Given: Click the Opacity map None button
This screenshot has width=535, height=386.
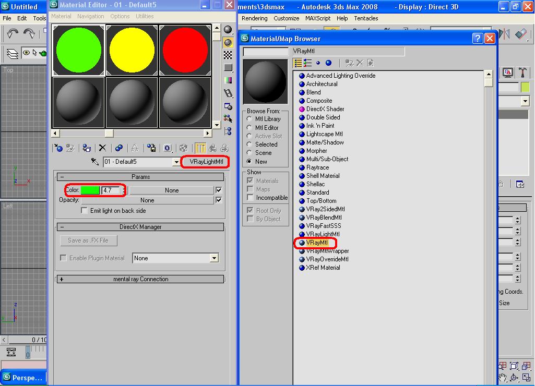Looking at the screenshot, I should pos(147,200).
